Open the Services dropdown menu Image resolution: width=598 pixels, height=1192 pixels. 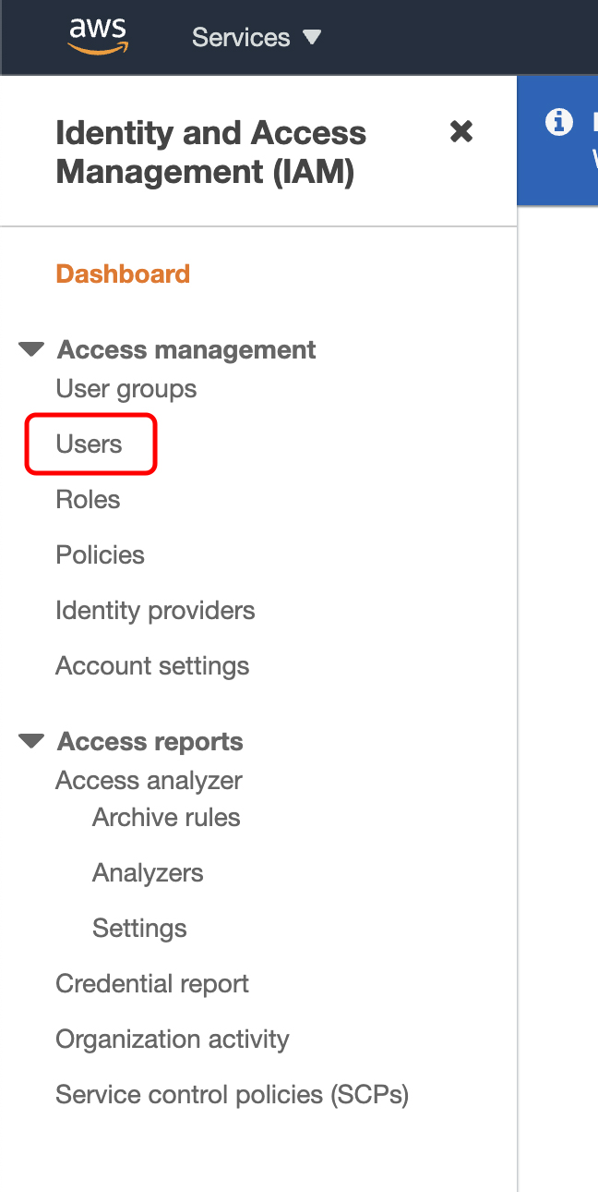point(256,38)
